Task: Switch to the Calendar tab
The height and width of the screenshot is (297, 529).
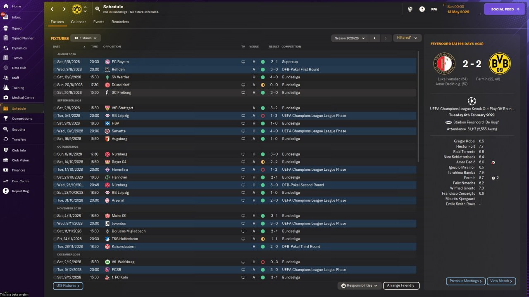Action: (79, 22)
